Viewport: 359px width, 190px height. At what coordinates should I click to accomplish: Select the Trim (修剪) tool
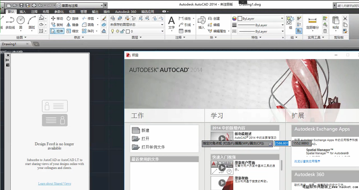[88, 18]
